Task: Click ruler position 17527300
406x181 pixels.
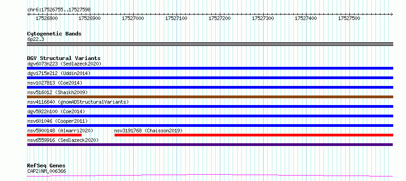Action: 263,18
